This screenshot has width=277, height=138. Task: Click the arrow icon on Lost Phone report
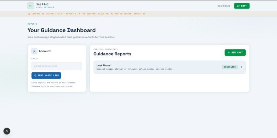pyautogui.click(x=241, y=67)
